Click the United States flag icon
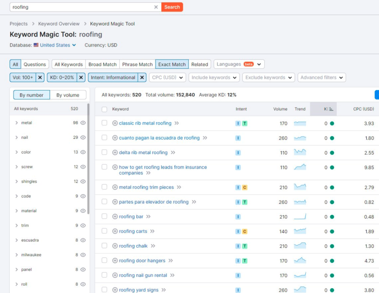Viewport: 379px width, 293px height. [36, 45]
